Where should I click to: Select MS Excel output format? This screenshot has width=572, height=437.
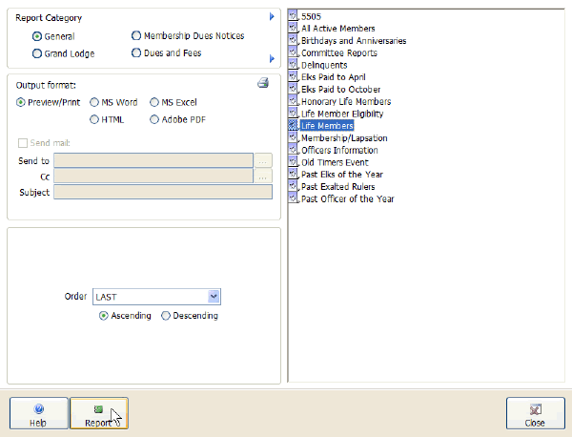[154, 102]
